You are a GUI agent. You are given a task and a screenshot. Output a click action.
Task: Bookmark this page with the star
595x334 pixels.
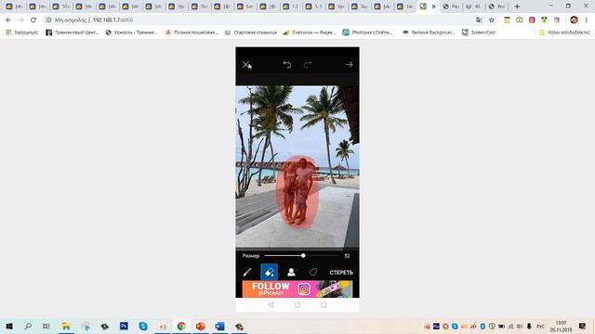[492, 20]
